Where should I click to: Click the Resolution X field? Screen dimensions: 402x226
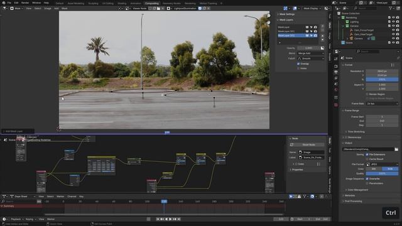point(382,71)
